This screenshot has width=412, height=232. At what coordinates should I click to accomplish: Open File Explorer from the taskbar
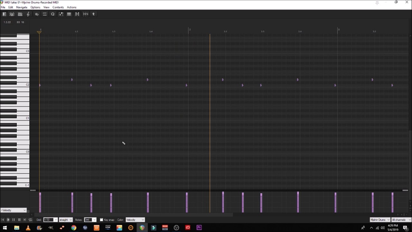17,228
